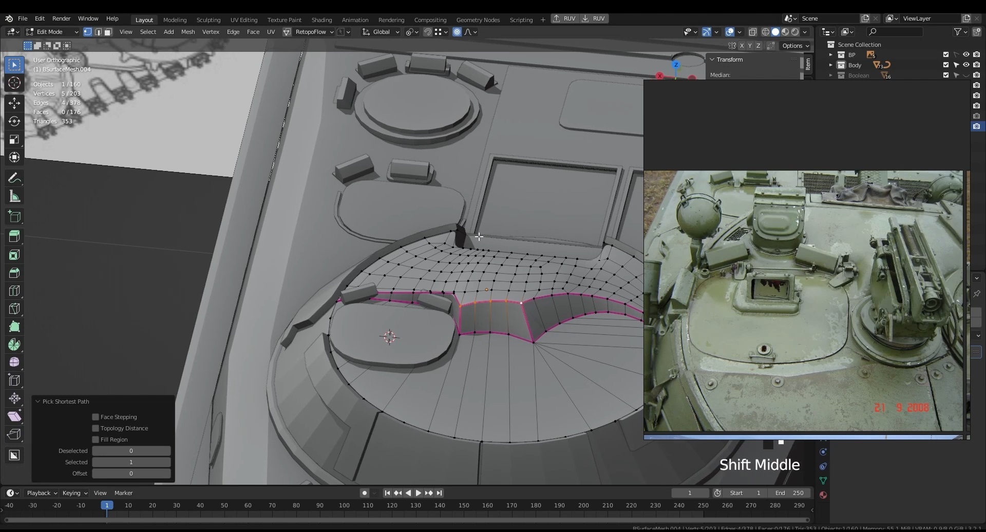
Task: Select the Smooth tool
Action: 14,363
